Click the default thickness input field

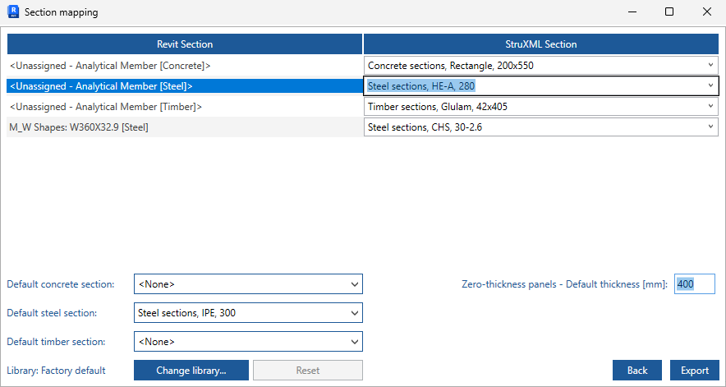[695, 284]
